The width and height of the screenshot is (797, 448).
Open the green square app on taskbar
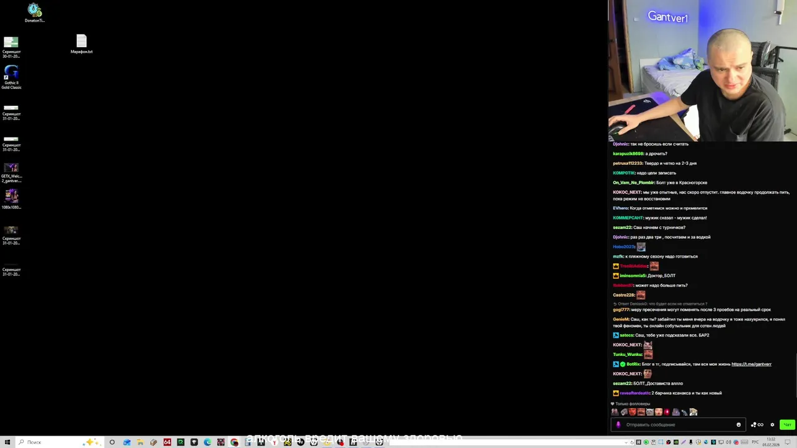(x=181, y=442)
